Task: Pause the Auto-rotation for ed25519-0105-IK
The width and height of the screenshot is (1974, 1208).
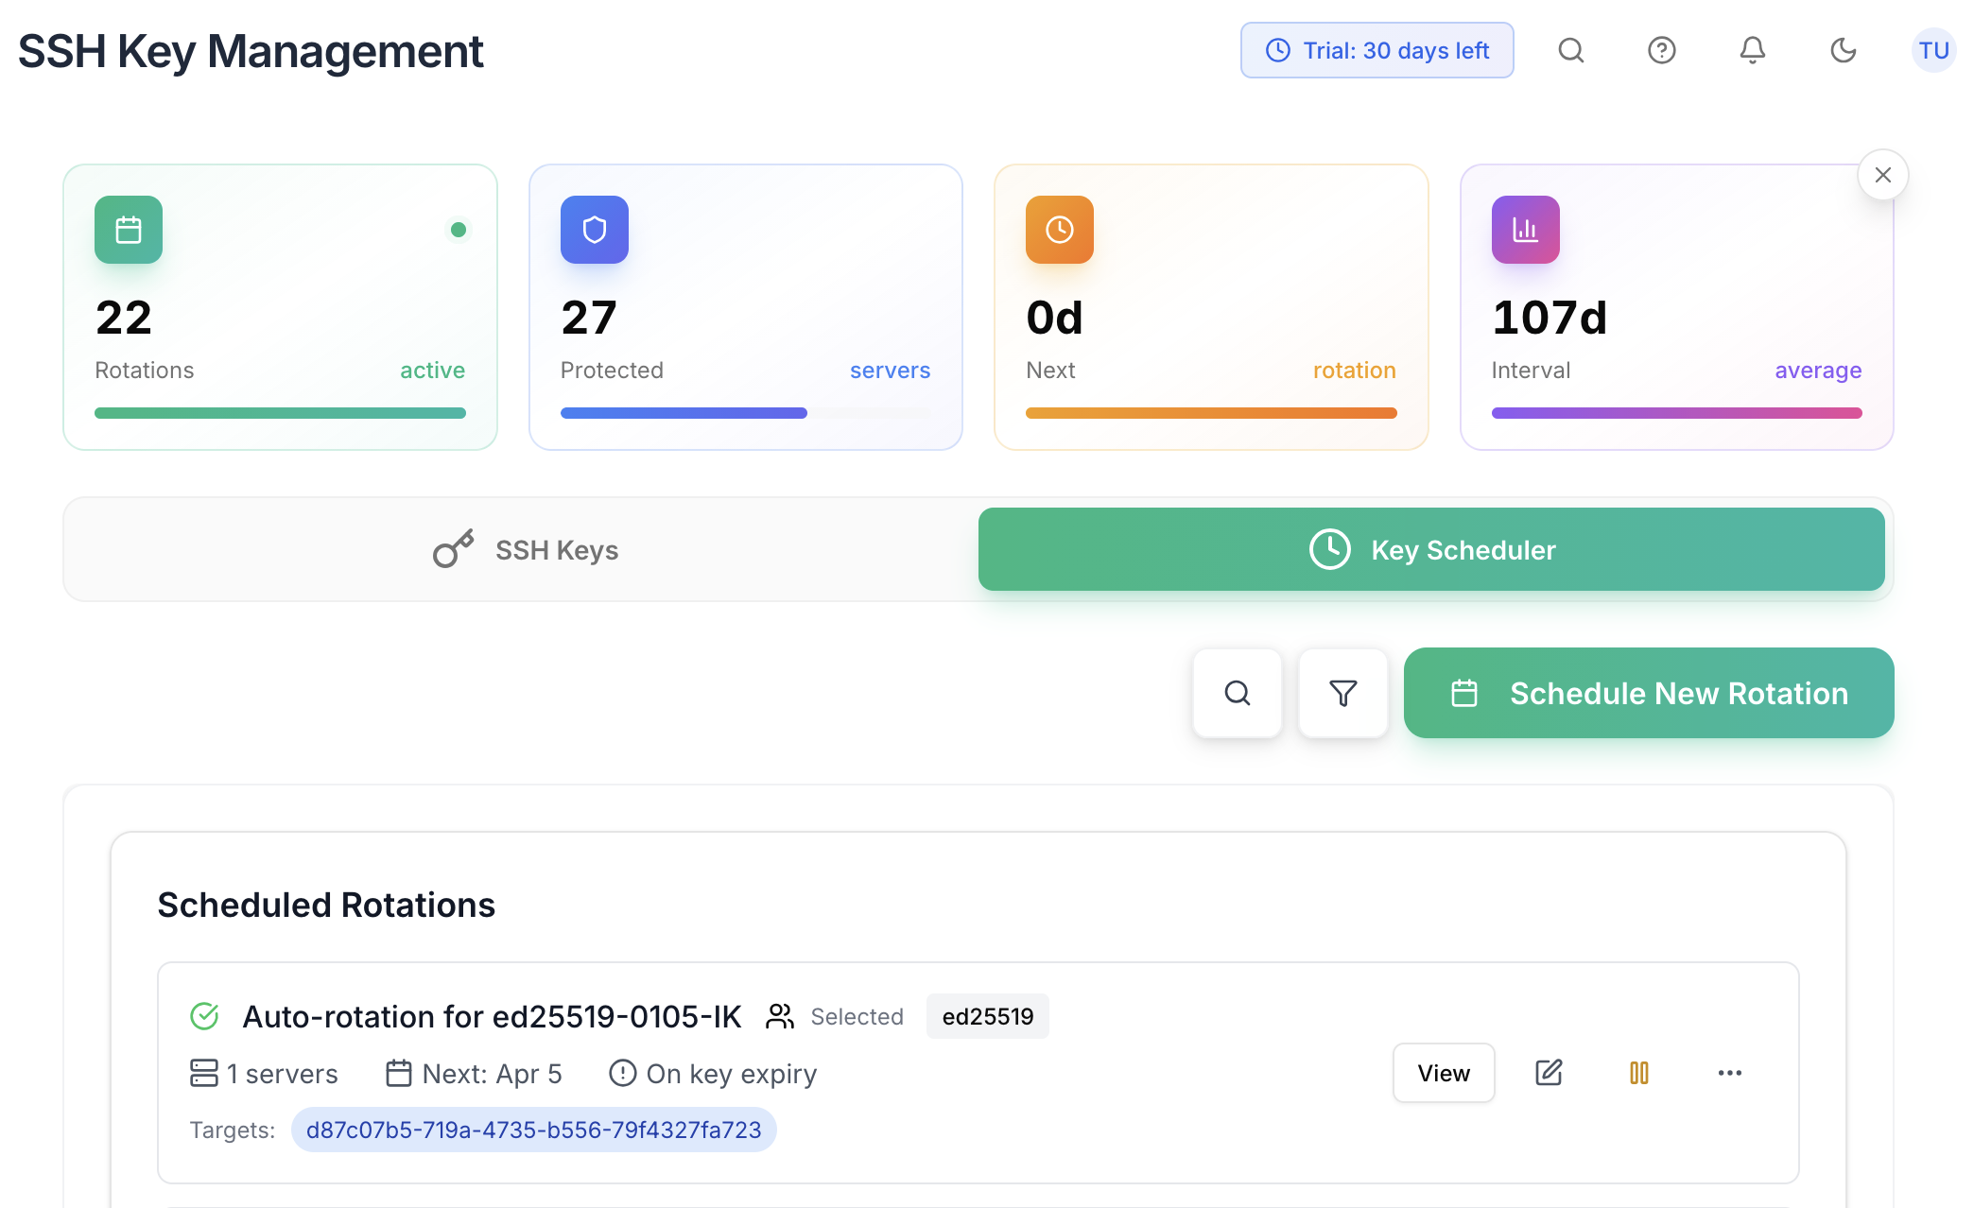Action: tap(1638, 1073)
